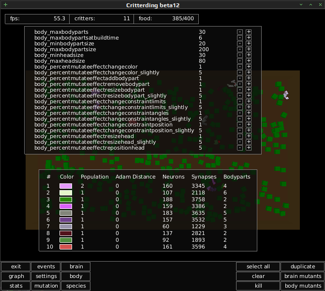Increase body_maxbodypartsize with plus
325x291 pixels.
click(249, 49)
